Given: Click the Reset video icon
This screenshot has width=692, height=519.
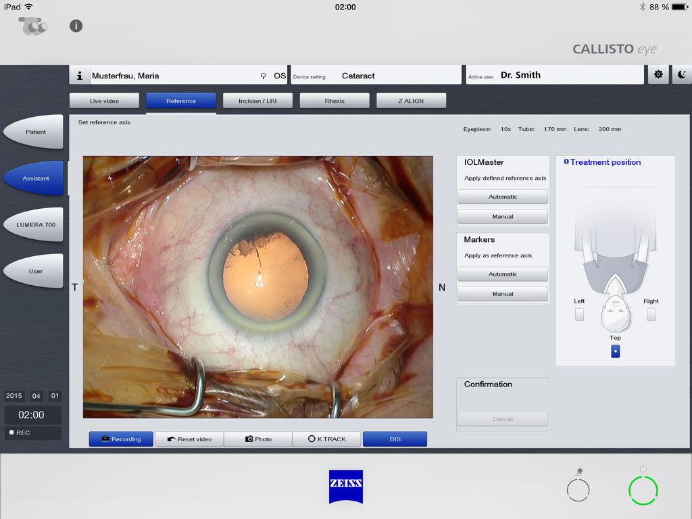Looking at the screenshot, I should click(x=189, y=439).
